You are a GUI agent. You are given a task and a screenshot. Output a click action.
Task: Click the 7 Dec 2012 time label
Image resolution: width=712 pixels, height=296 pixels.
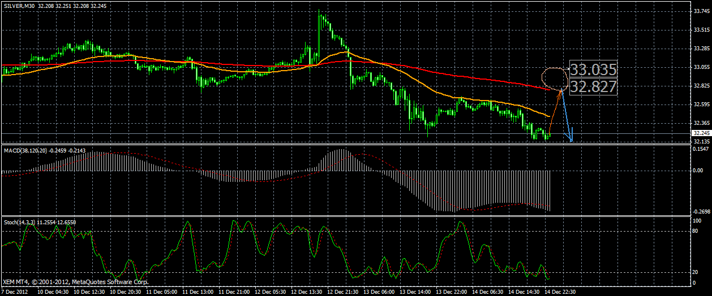click(x=14, y=292)
